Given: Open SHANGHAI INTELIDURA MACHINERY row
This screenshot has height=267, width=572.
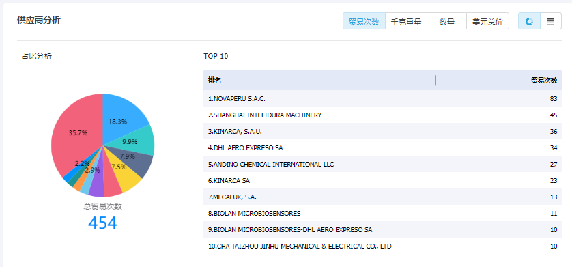Looking at the screenshot, I should pyautogui.click(x=382, y=115).
